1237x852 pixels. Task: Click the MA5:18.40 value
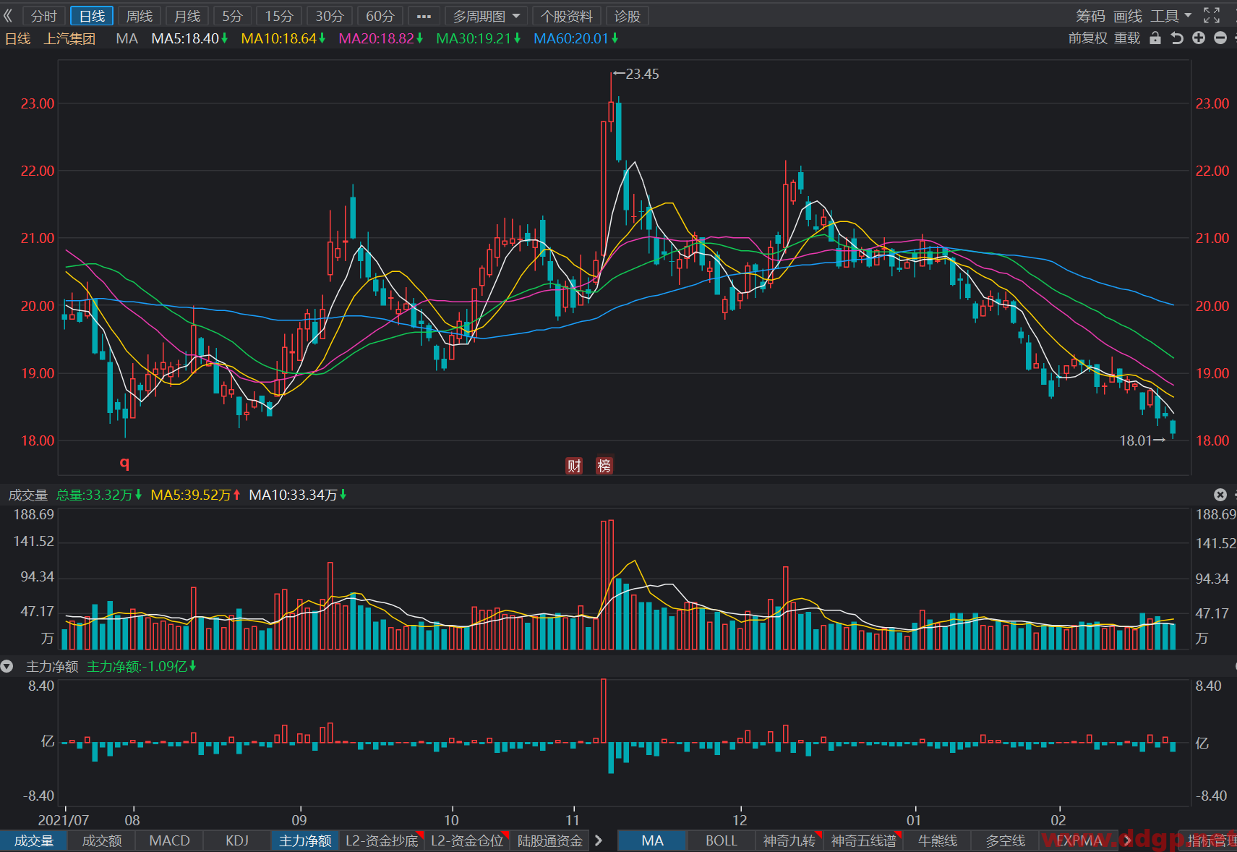pyautogui.click(x=189, y=38)
